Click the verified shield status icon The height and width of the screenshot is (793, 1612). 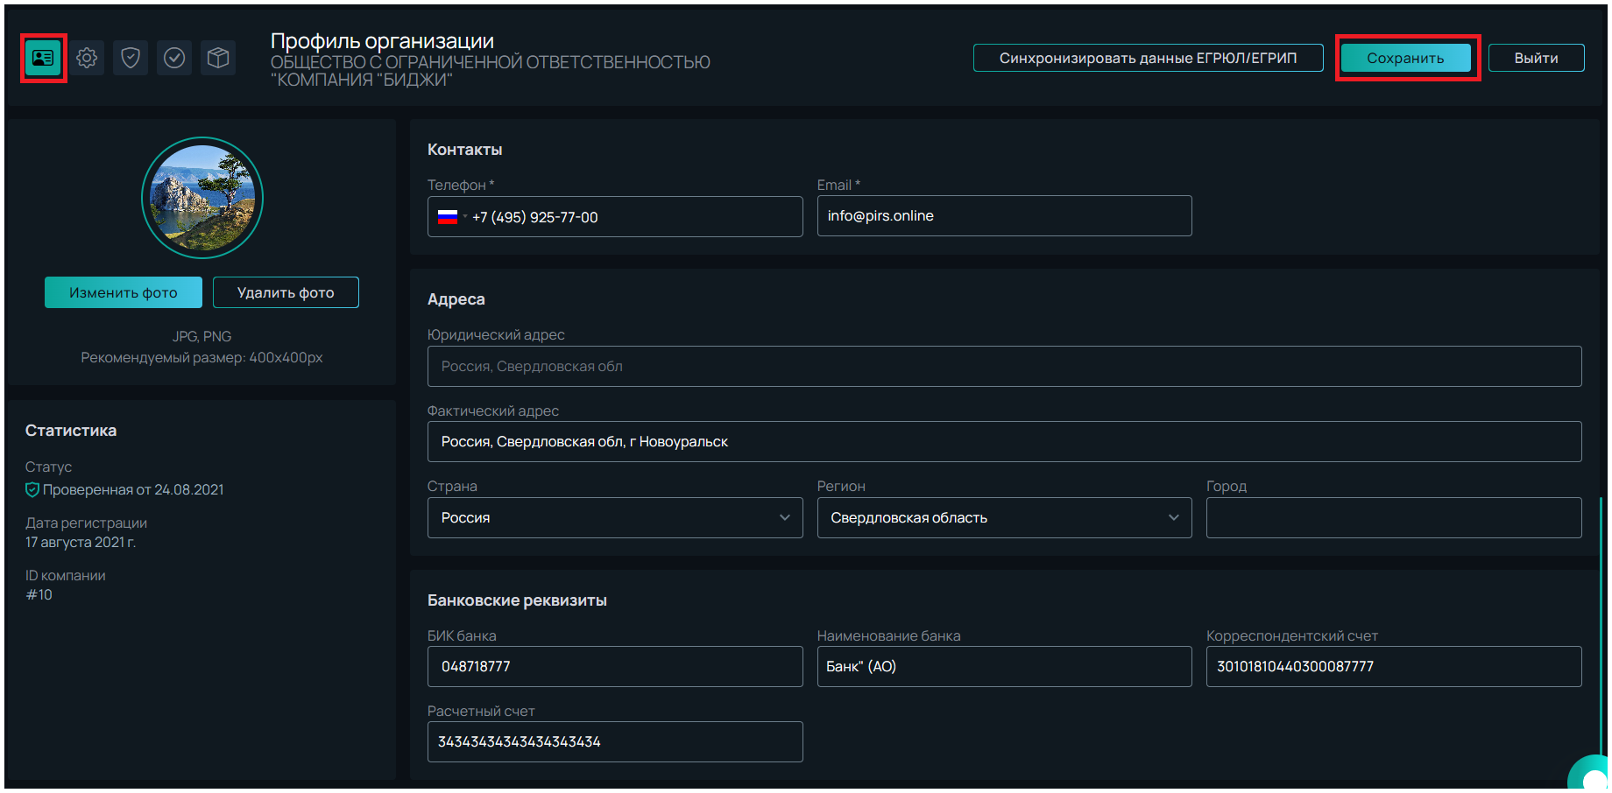coord(32,490)
